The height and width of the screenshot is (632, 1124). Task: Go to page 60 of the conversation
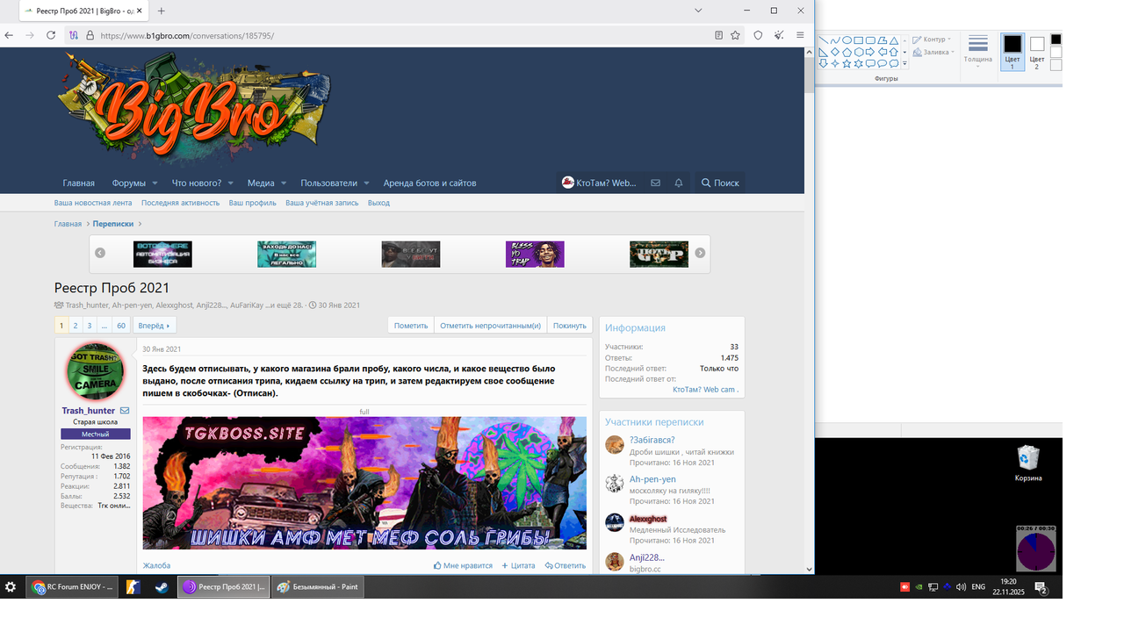click(x=121, y=325)
